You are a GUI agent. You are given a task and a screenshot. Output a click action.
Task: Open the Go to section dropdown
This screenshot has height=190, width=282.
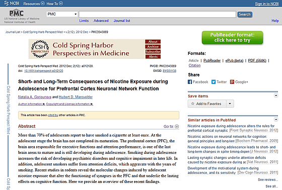pyautogui.click(x=177, y=127)
